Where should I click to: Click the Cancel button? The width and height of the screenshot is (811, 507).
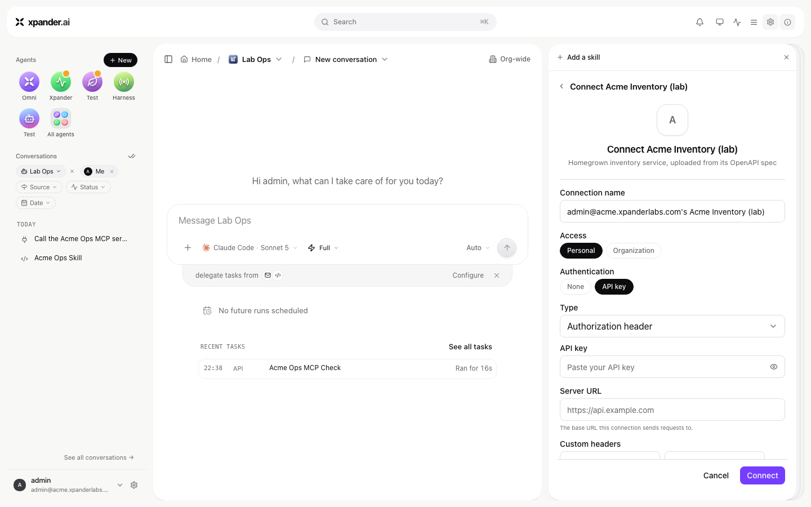716,475
